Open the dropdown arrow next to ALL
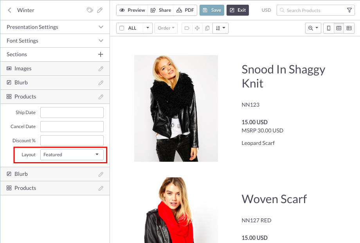Image resolution: width=360 pixels, height=243 pixels. pos(148,28)
